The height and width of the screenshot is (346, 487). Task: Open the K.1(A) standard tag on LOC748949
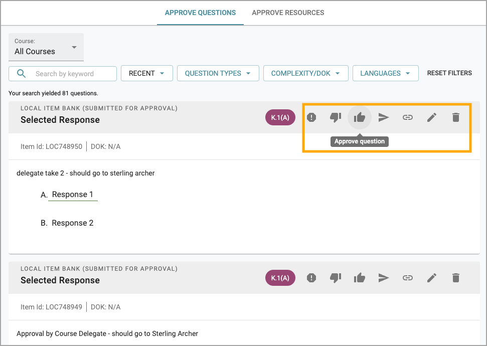[280, 278]
